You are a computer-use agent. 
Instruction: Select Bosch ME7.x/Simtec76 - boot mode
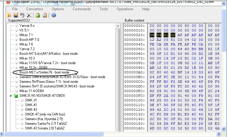[44, 72]
